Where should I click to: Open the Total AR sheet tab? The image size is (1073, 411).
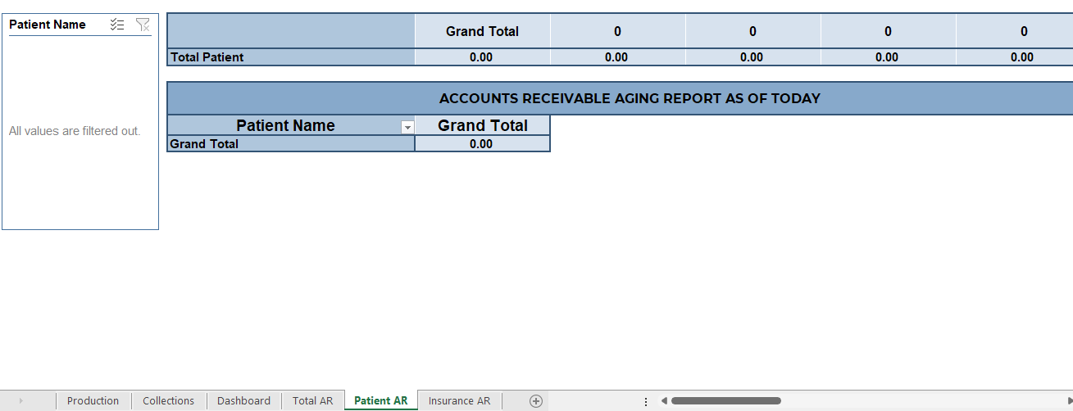tap(312, 401)
